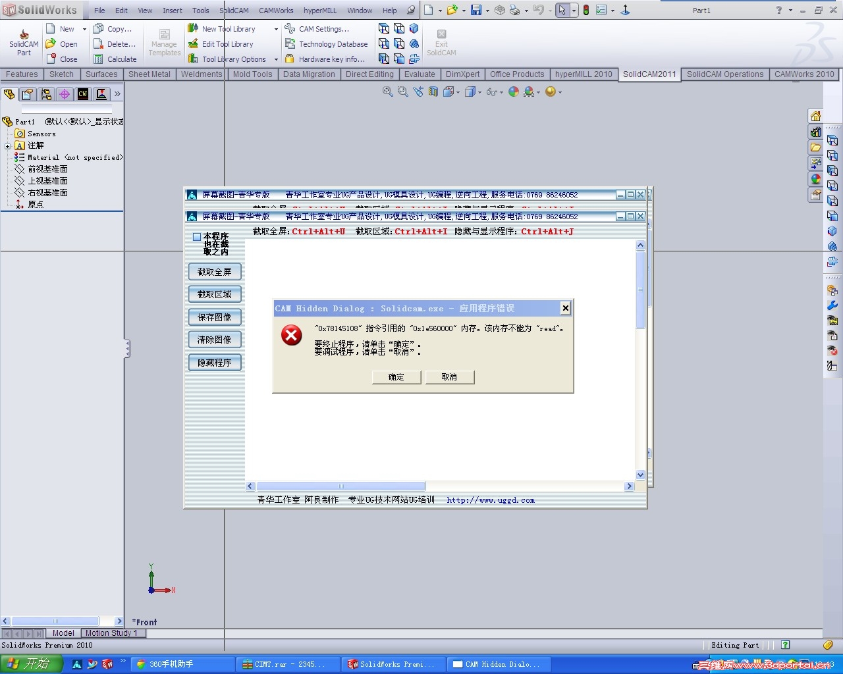Open the Appearances task pane tab

[x=815, y=179]
